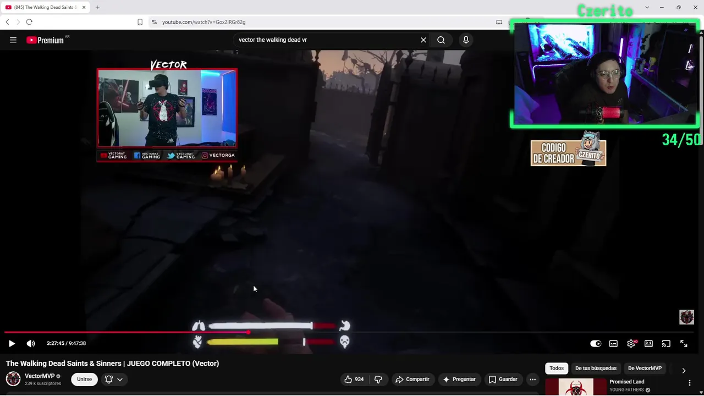Click the magnifier search button
Image resolution: width=704 pixels, height=396 pixels.
[441, 40]
